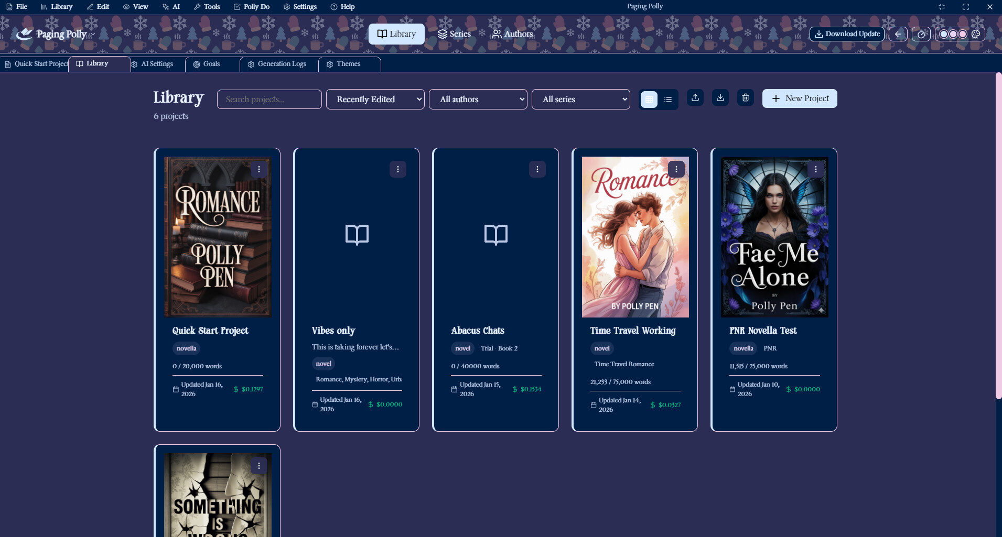Click the New Project button
The width and height of the screenshot is (1002, 537).
click(800, 98)
